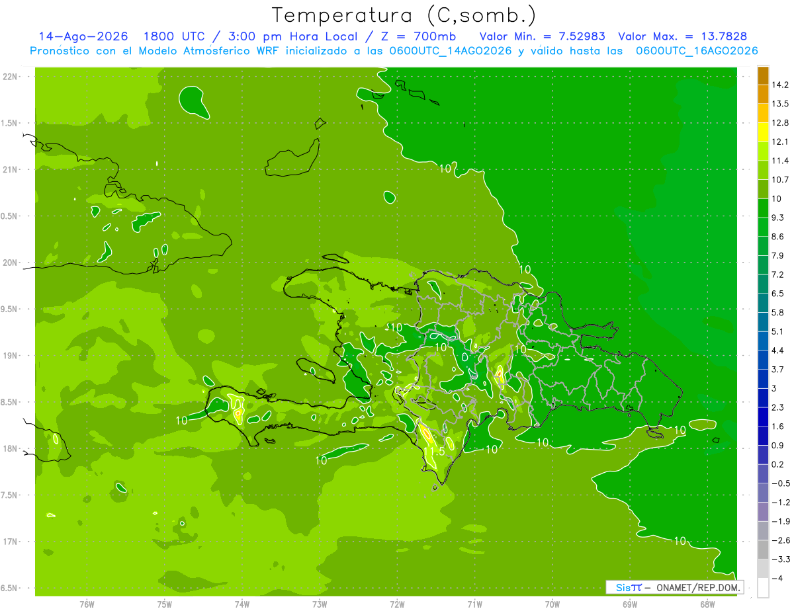Click the 71W longitude axis label

pos(474,604)
